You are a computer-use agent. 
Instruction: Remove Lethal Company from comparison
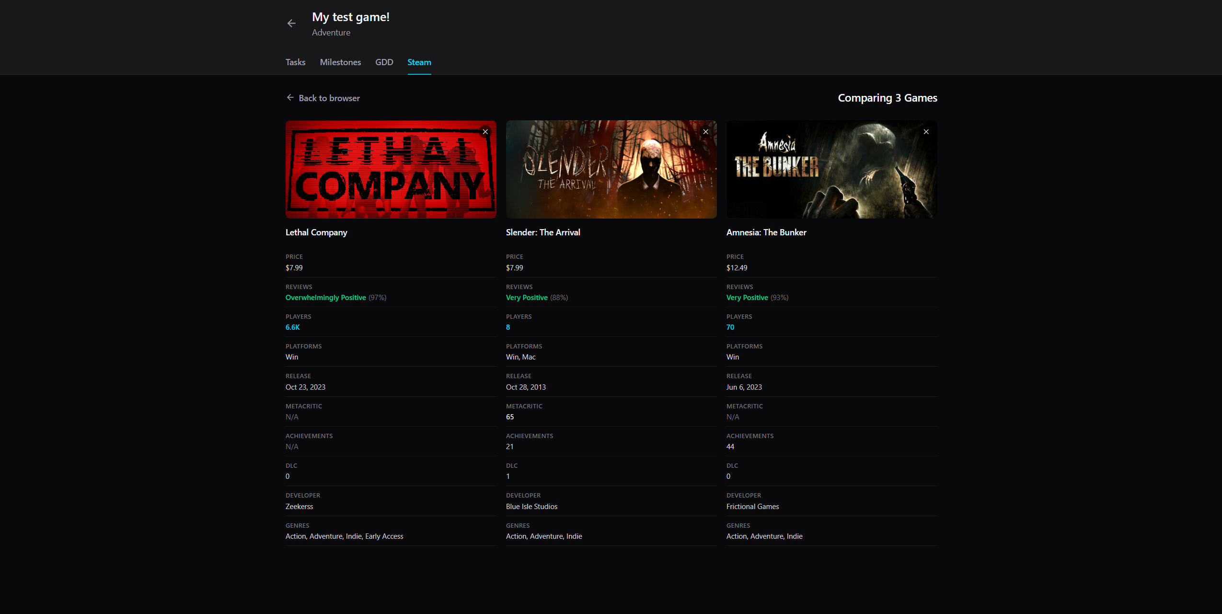485,132
